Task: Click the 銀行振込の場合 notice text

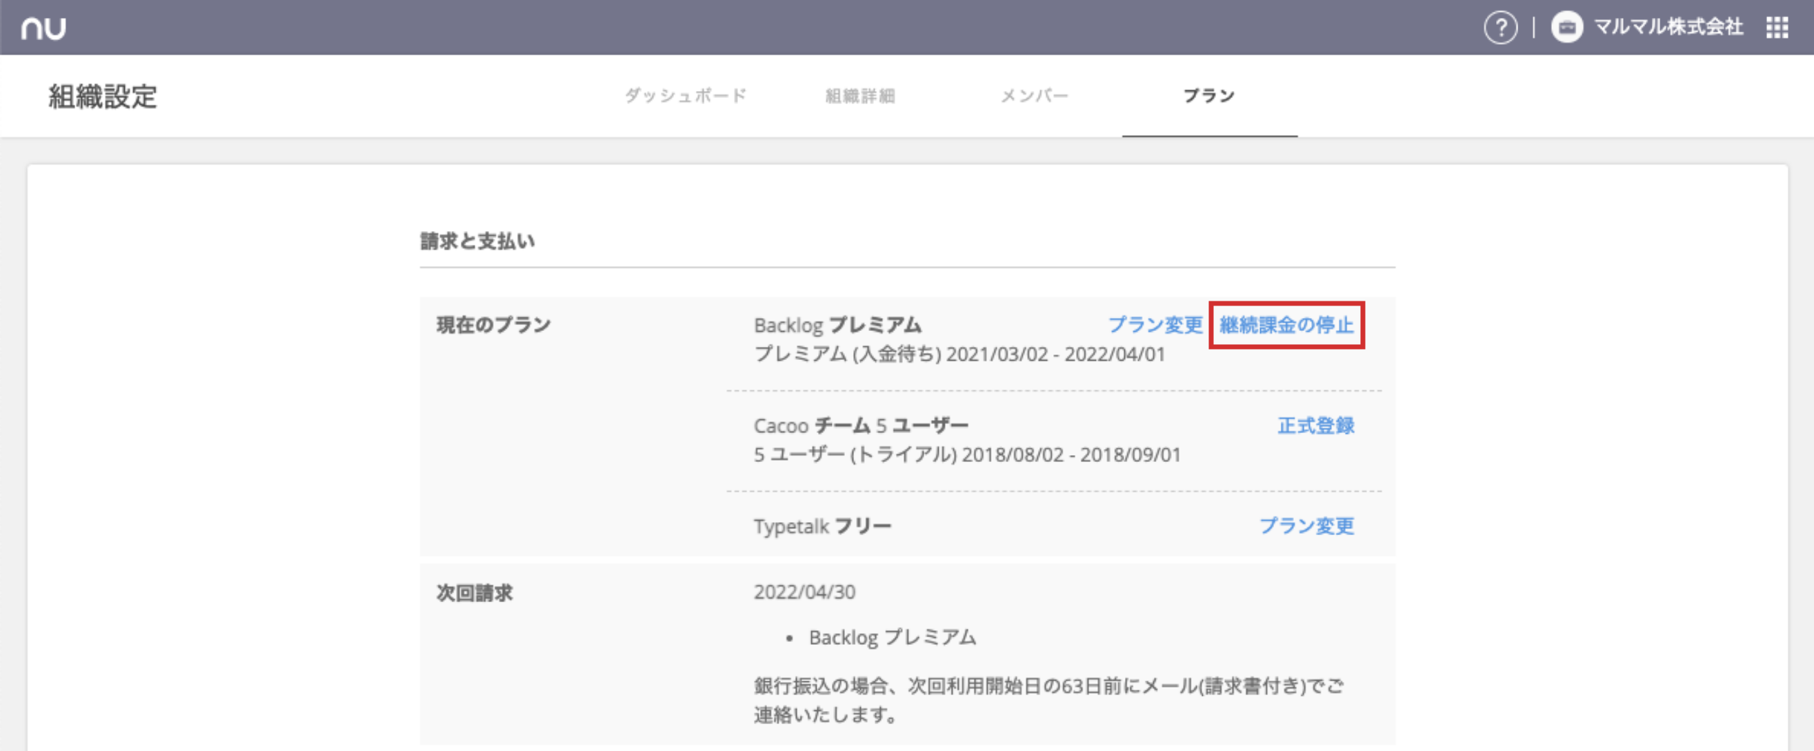Action: (1048, 699)
